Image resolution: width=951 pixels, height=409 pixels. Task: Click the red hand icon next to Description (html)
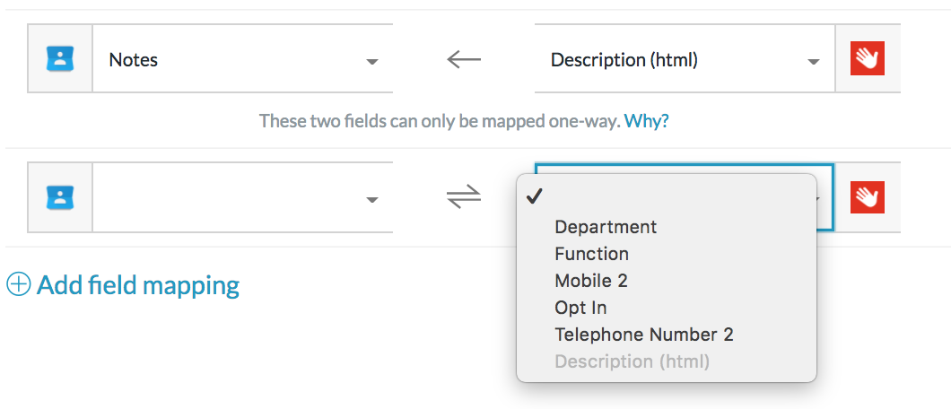[x=868, y=58]
